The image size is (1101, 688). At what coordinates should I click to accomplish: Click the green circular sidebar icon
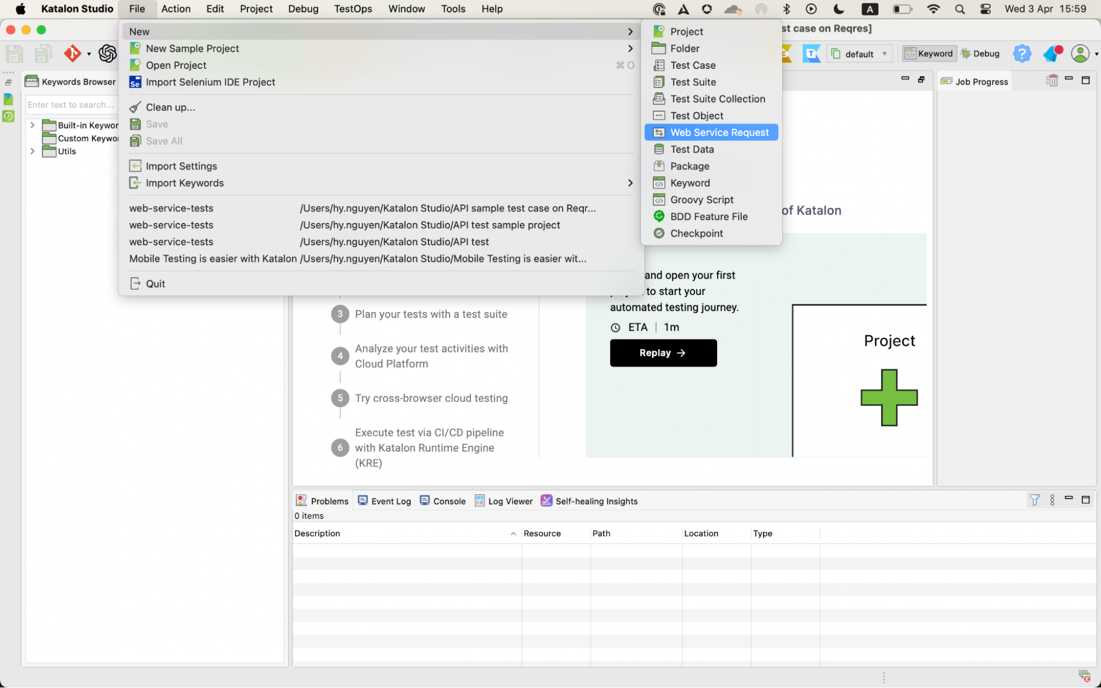click(8, 116)
